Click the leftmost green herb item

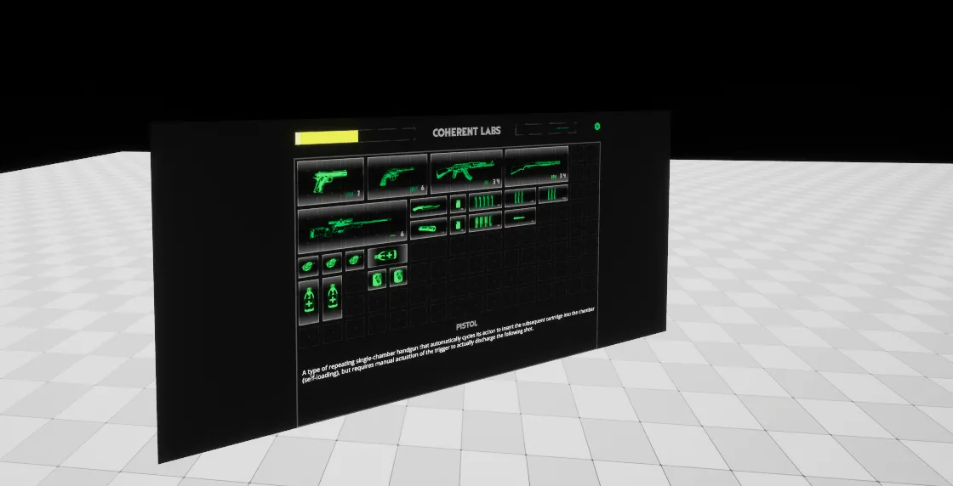coord(309,265)
